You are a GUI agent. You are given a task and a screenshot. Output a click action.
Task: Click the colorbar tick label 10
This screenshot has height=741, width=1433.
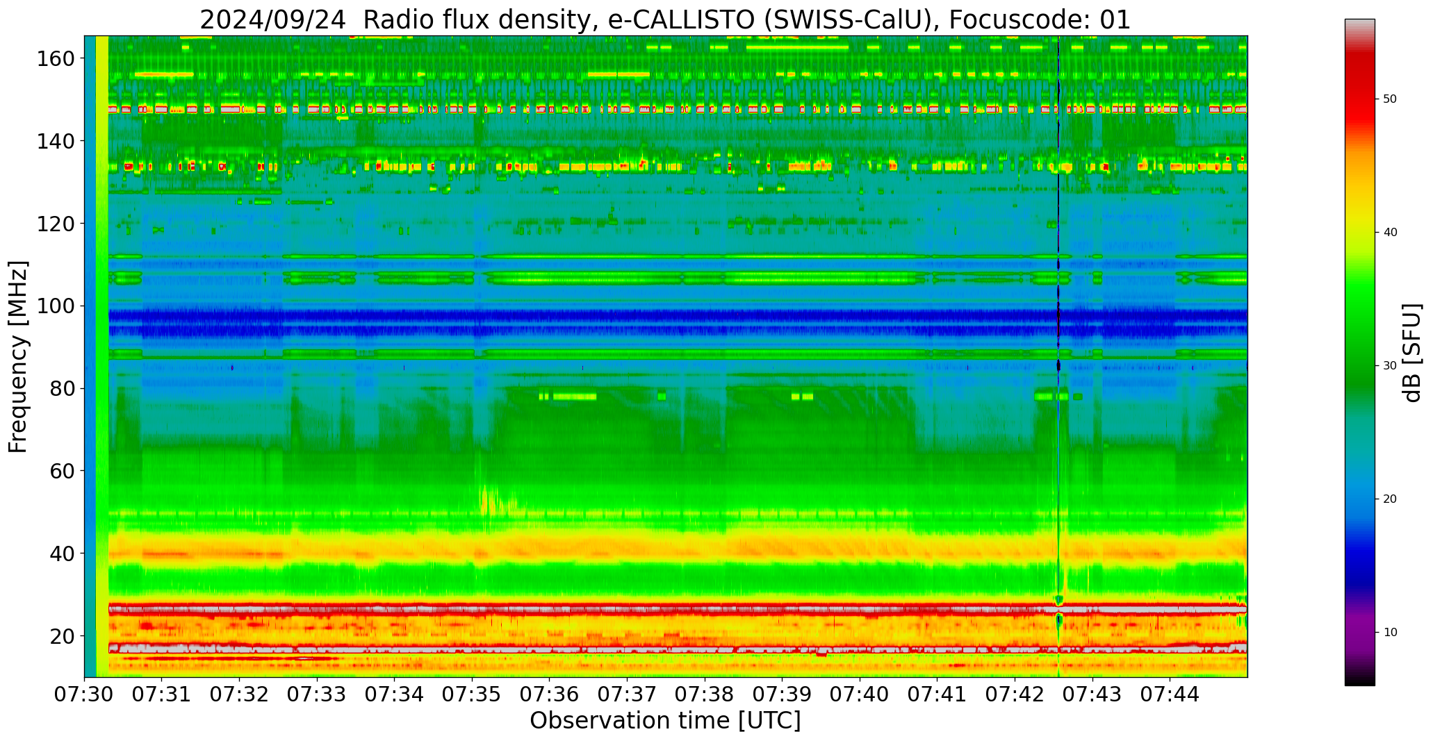(x=1389, y=633)
